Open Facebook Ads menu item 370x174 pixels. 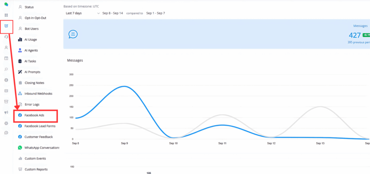(34, 115)
